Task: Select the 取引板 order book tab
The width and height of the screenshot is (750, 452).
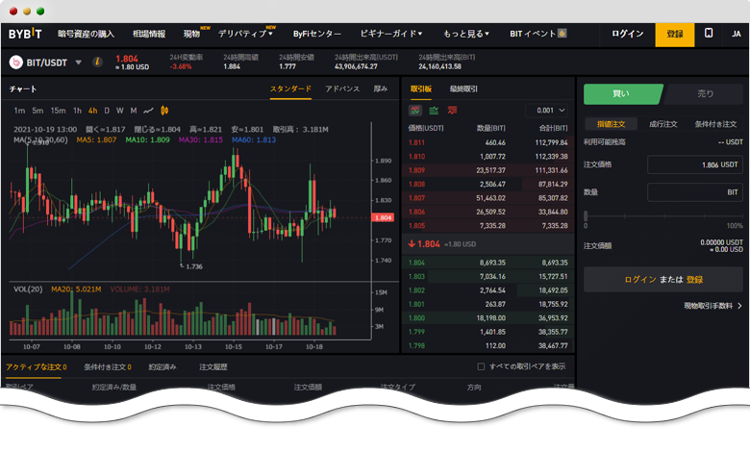Action: pos(421,89)
